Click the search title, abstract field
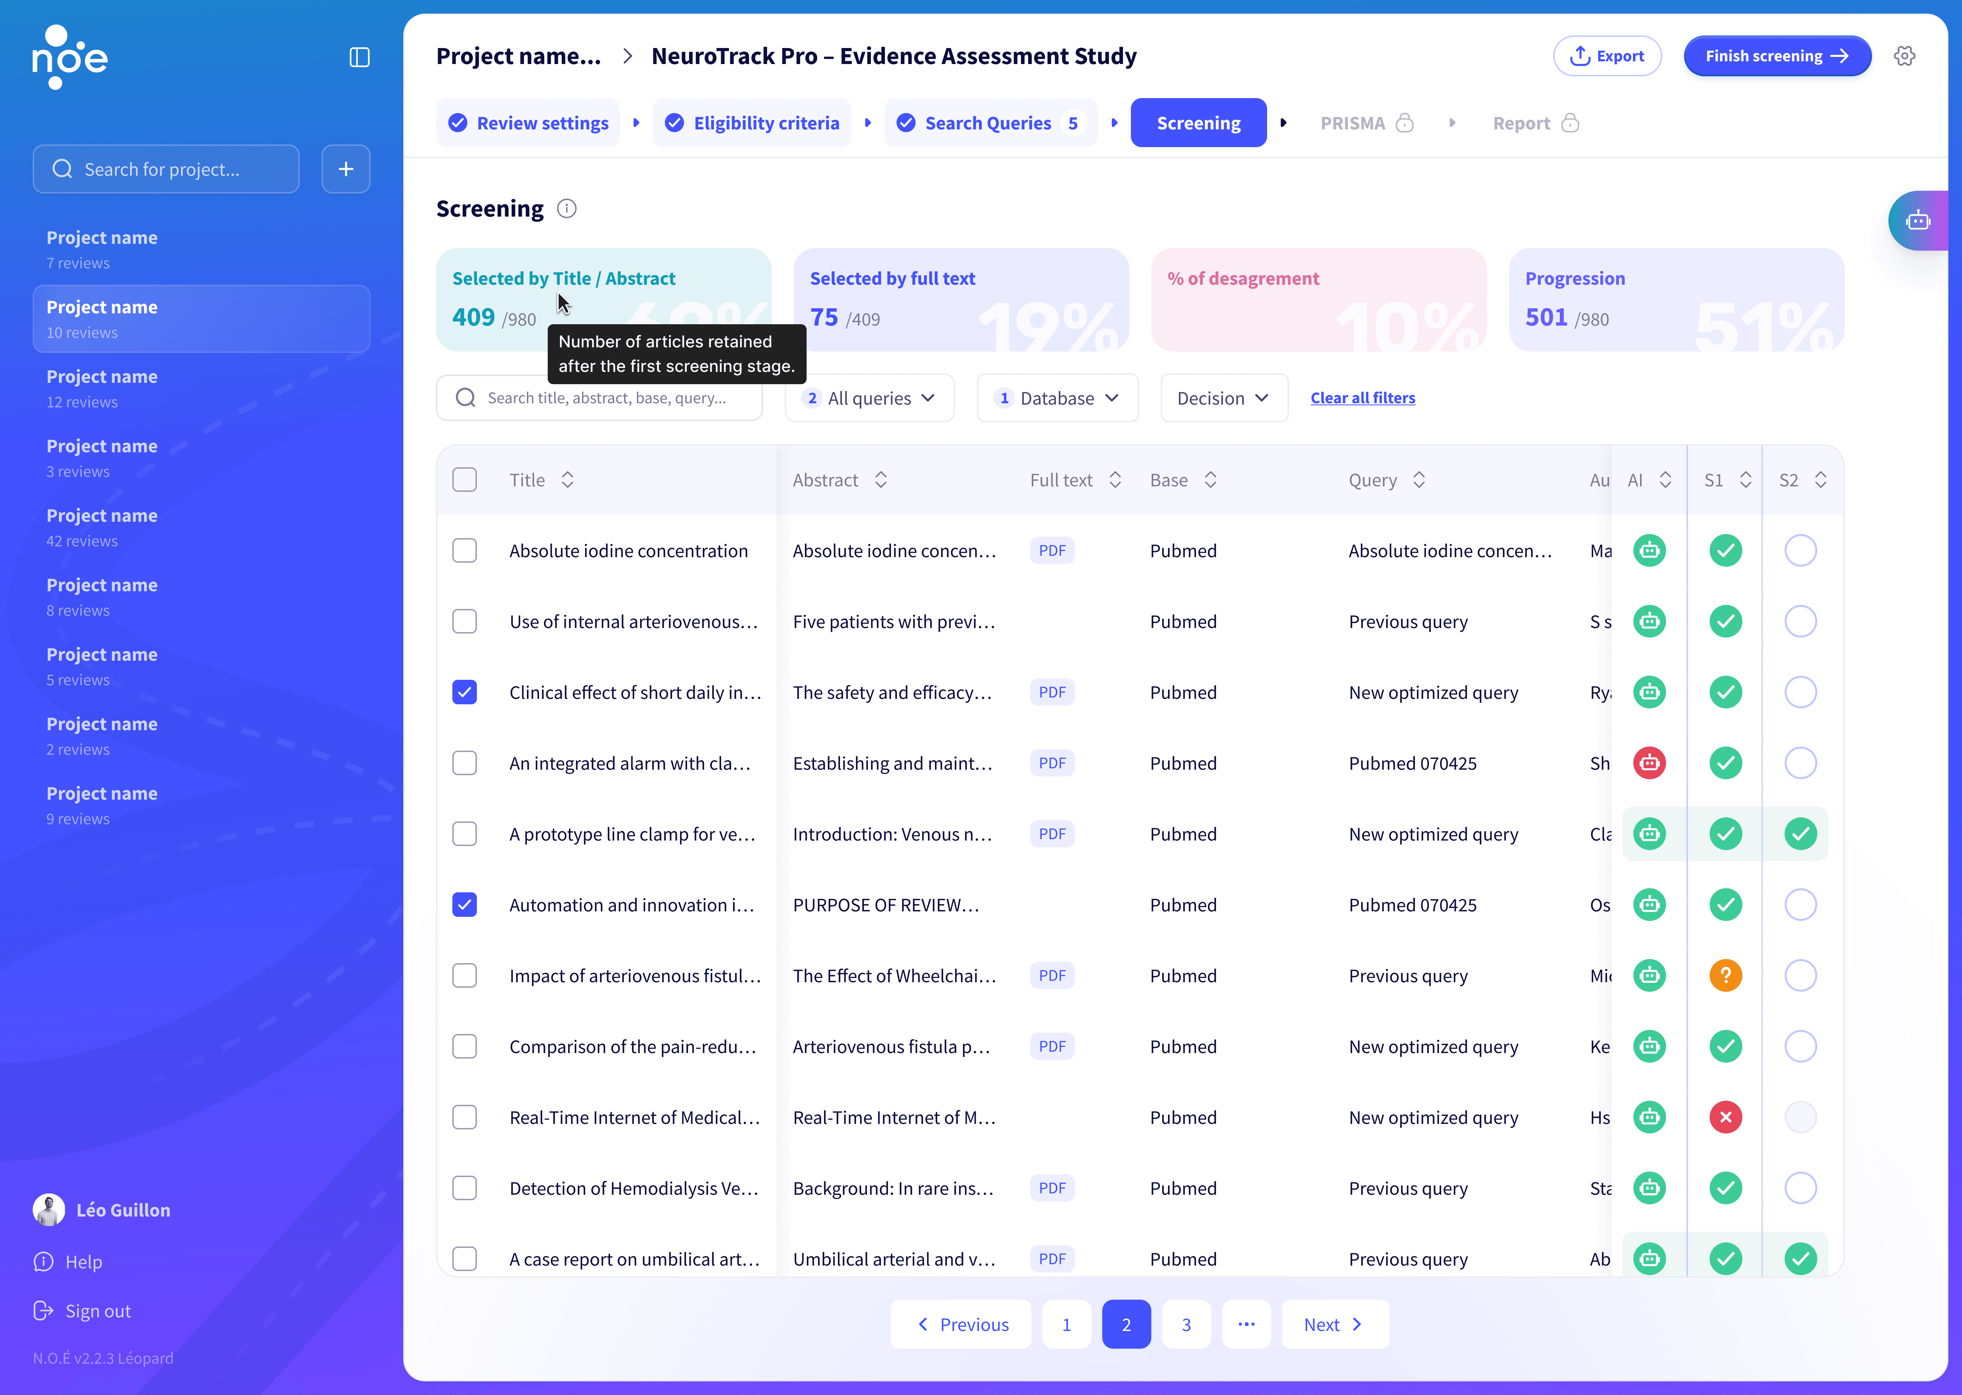 [606, 398]
